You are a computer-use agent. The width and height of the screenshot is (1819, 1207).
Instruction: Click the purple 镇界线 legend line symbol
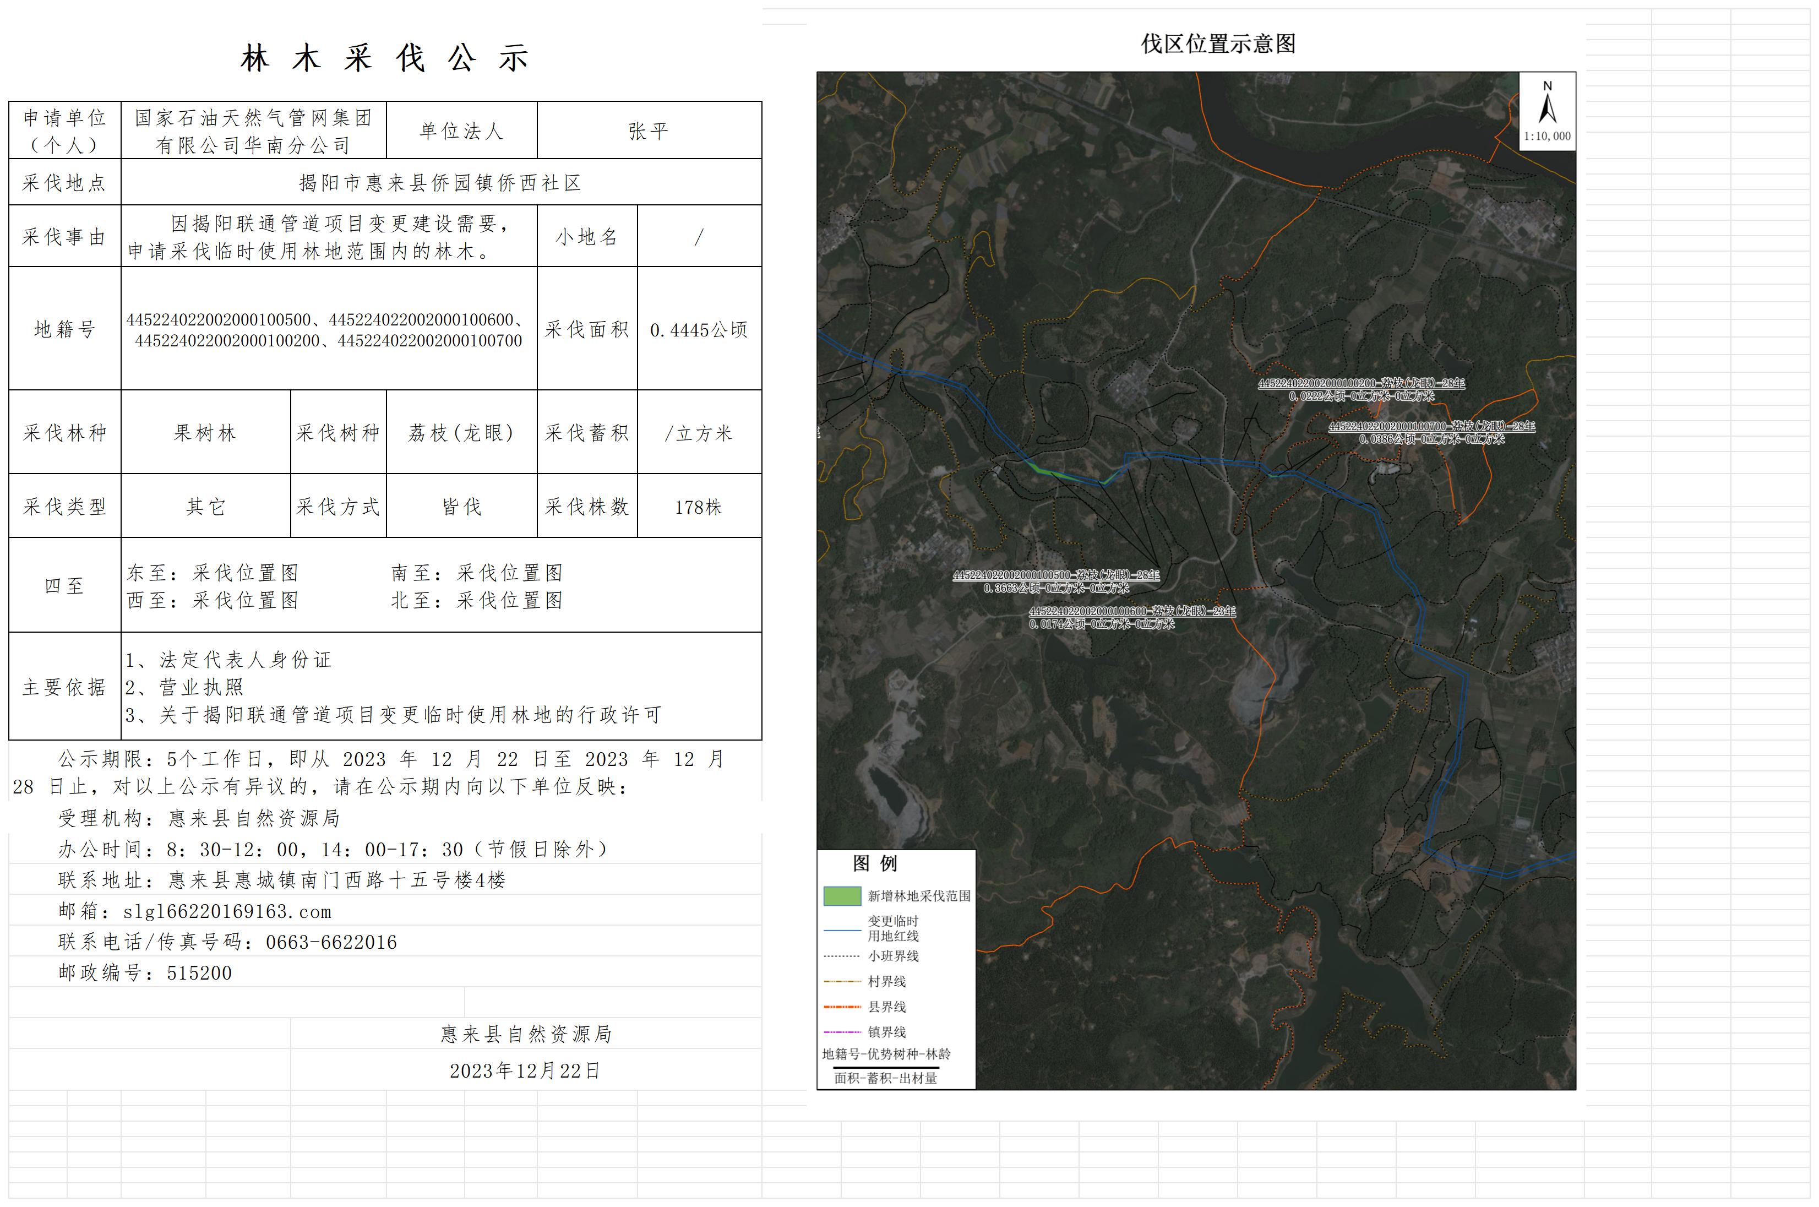pos(842,1032)
